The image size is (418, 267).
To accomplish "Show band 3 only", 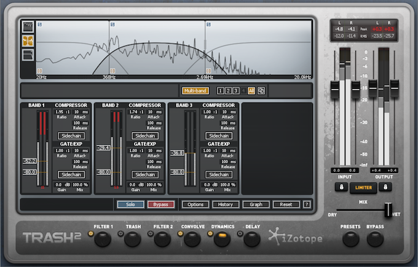I will (x=235, y=91).
